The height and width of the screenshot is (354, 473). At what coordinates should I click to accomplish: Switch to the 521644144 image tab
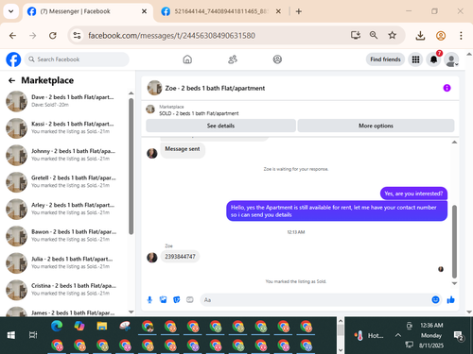click(220, 11)
